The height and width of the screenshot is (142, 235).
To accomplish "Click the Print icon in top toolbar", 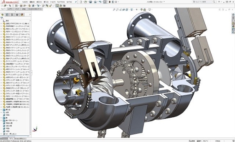I will [95, 2].
